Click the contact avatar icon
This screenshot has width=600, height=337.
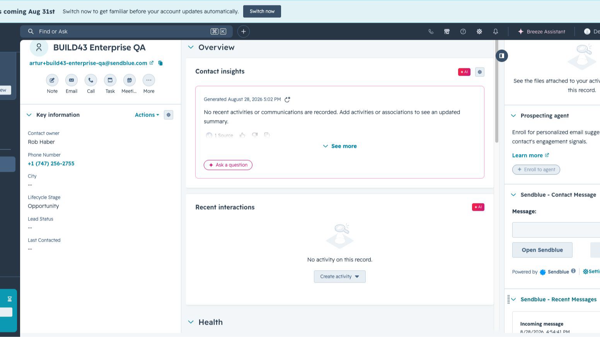[x=39, y=48]
